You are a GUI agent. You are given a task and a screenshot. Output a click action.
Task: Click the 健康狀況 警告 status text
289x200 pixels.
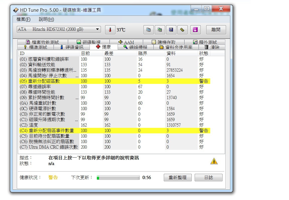point(53,178)
